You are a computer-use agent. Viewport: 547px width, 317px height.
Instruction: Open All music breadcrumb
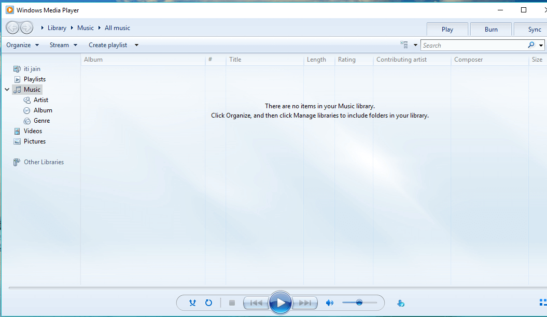117,28
